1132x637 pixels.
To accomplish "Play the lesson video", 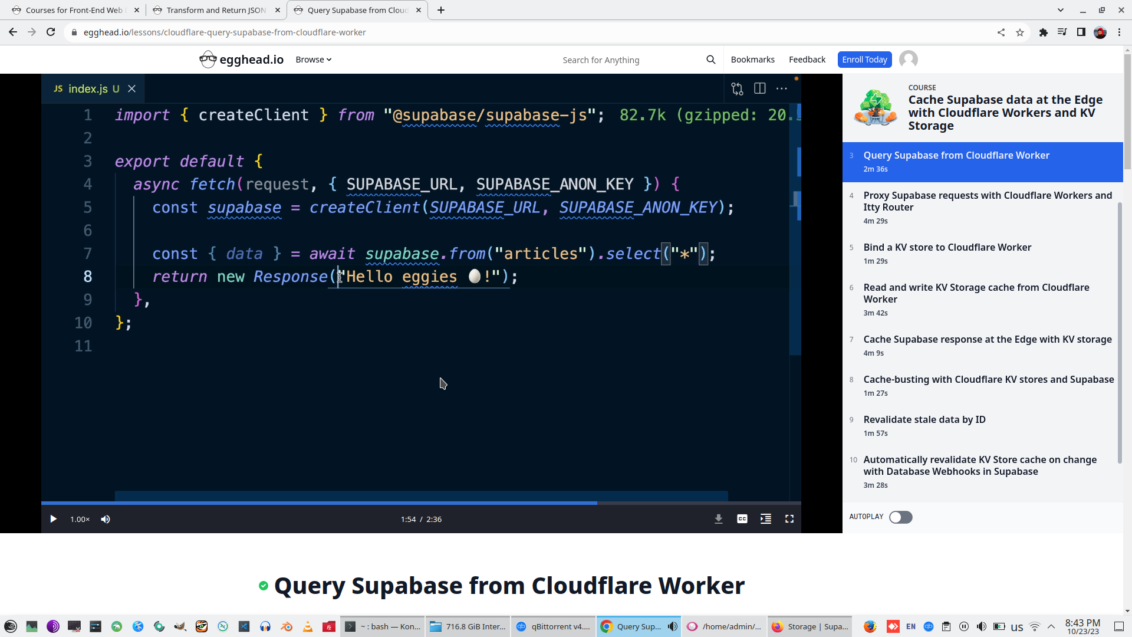I will [x=53, y=519].
